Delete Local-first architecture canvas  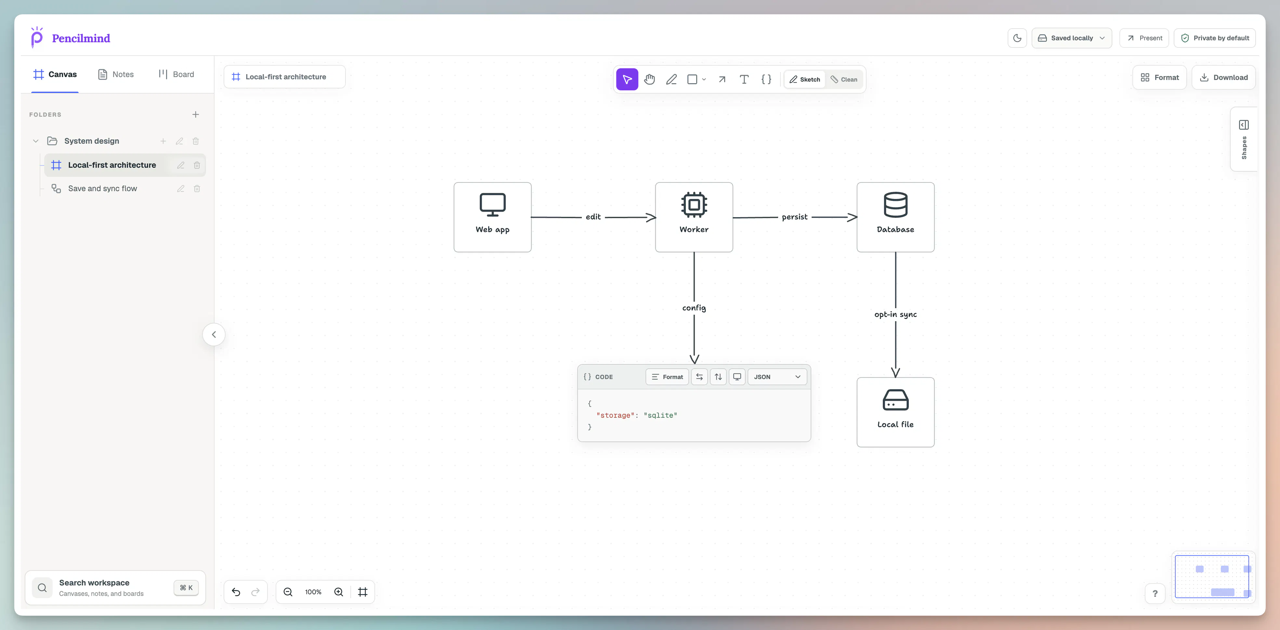[197, 165]
